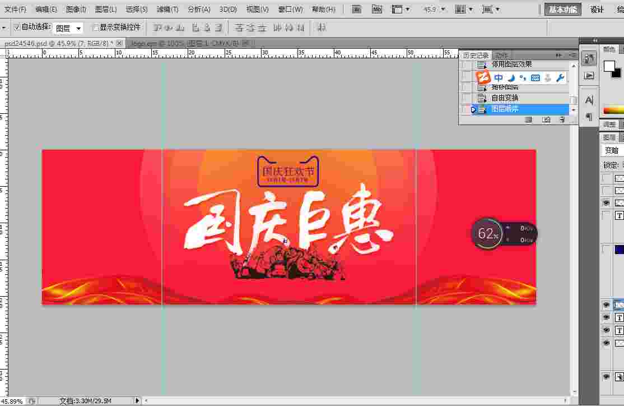Uncheck the 自动选择 checkbox
Viewport: 624px width, 406px height.
tap(17, 27)
